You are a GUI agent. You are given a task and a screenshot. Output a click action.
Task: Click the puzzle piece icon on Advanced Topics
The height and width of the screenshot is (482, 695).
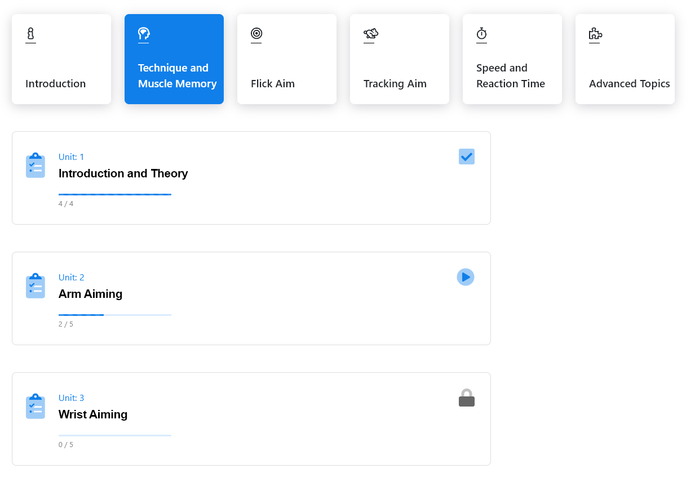(595, 34)
